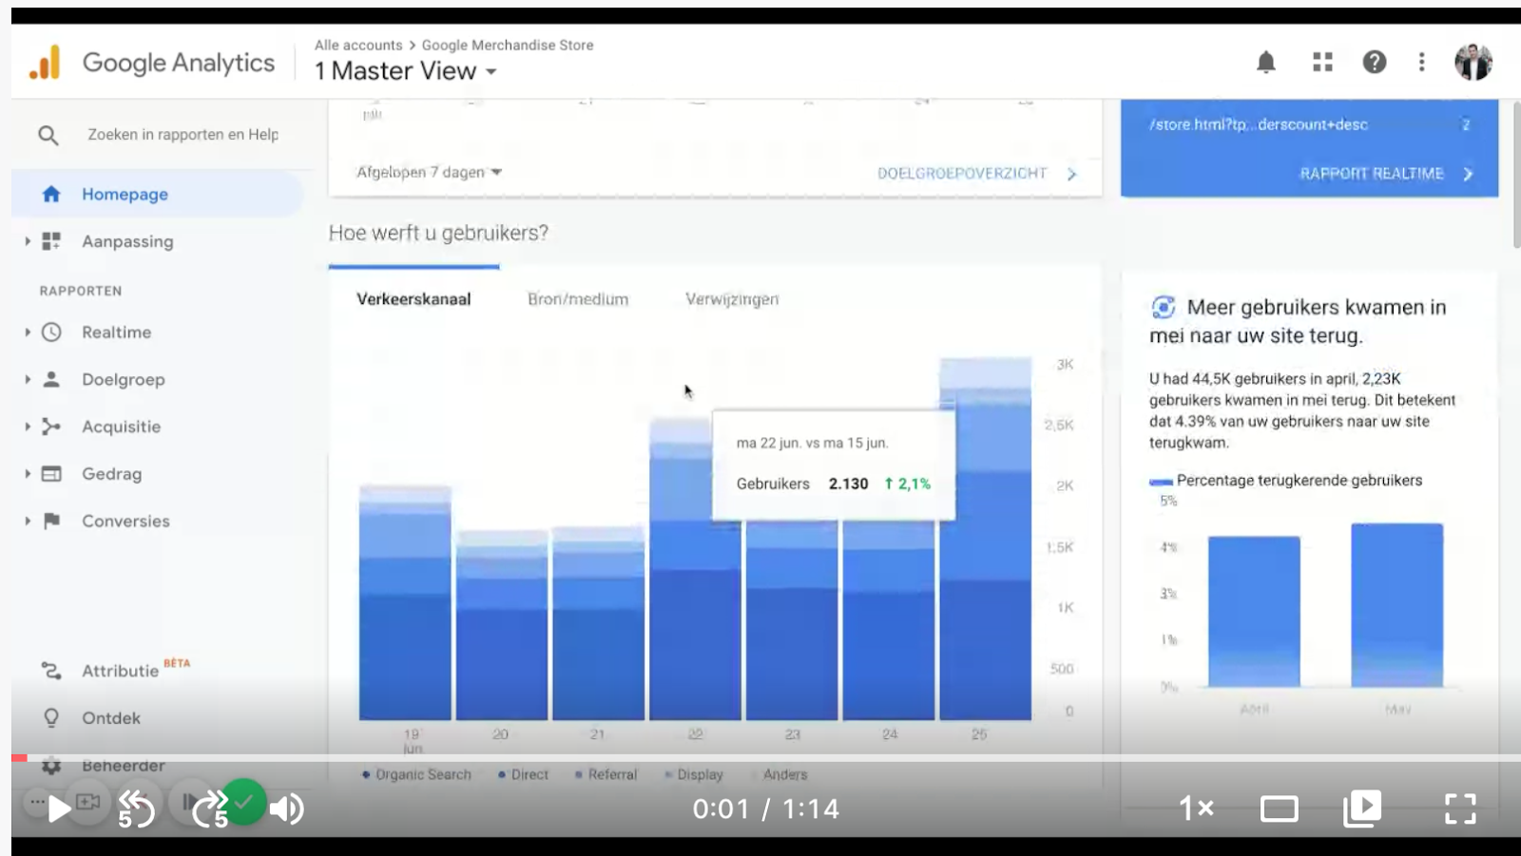This screenshot has height=856, width=1521.
Task: Click the Doelgroep person icon
Action: coord(51,379)
